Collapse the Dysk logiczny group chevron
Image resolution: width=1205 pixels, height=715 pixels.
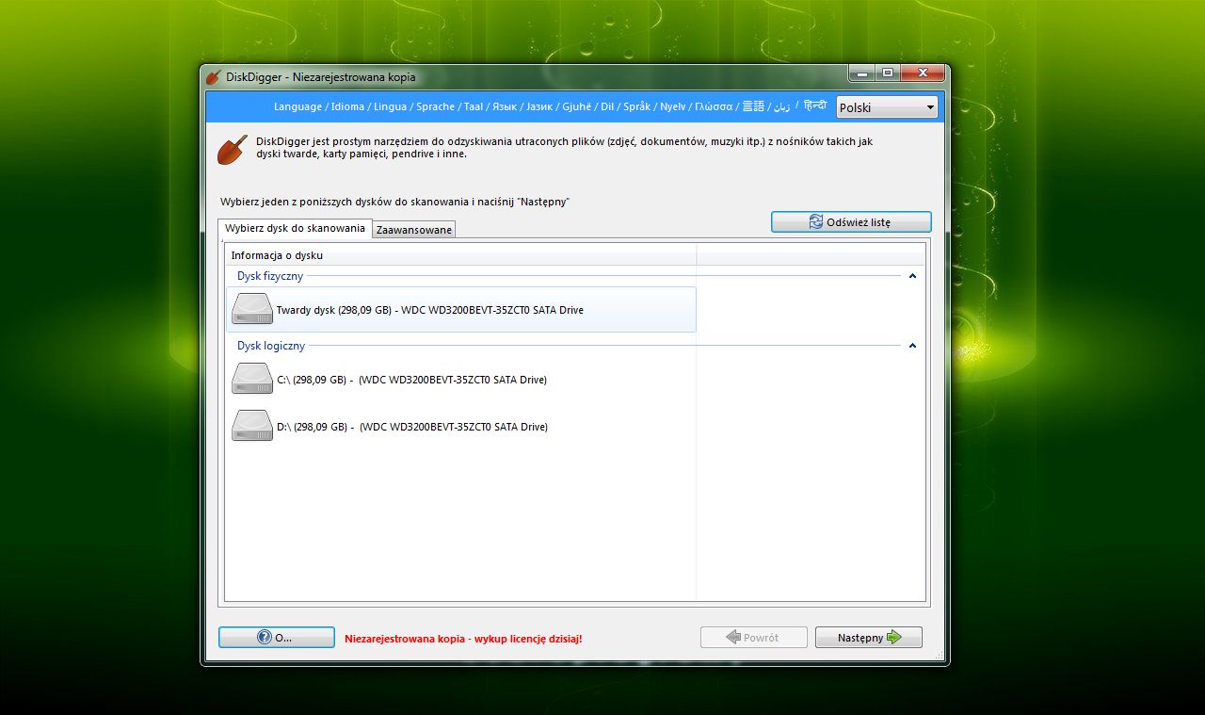tap(912, 346)
